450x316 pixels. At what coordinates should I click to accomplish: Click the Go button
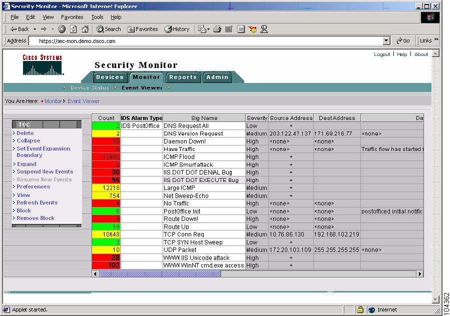(403, 40)
